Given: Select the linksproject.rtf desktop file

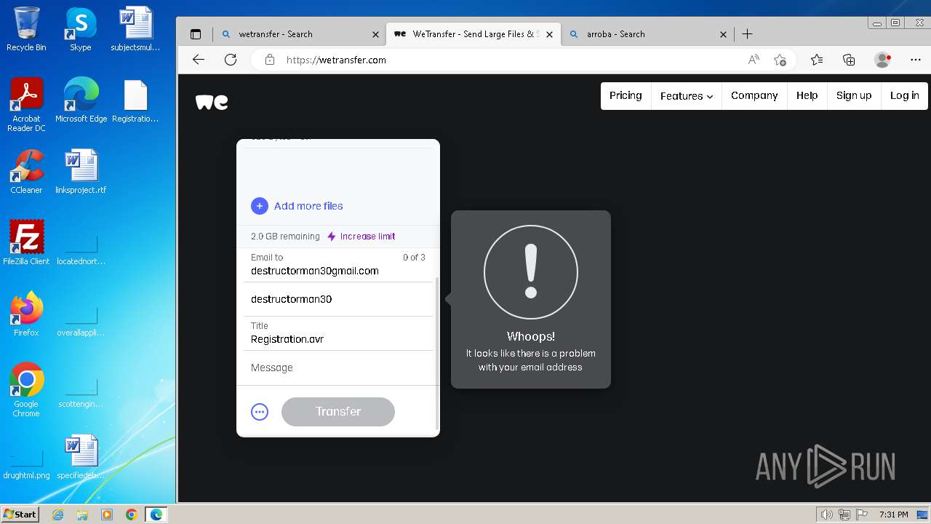Looking at the screenshot, I should (81, 172).
